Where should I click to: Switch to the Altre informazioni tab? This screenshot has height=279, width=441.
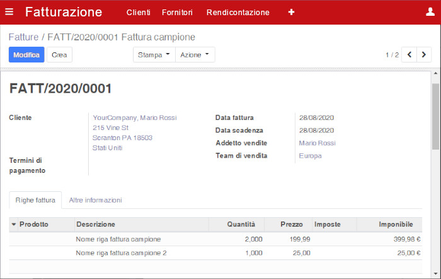[x=96, y=200]
